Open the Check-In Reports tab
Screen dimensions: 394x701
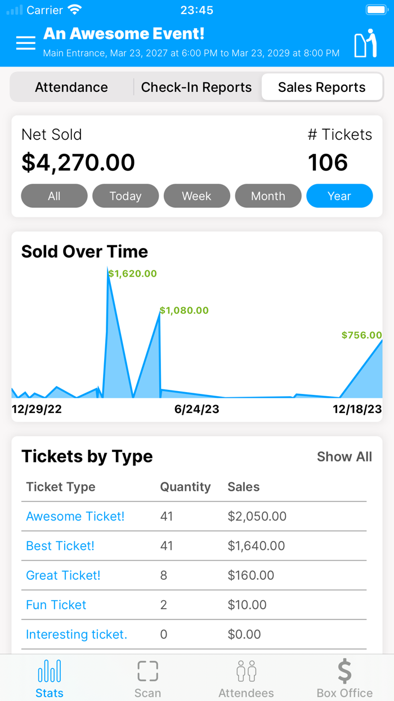196,87
